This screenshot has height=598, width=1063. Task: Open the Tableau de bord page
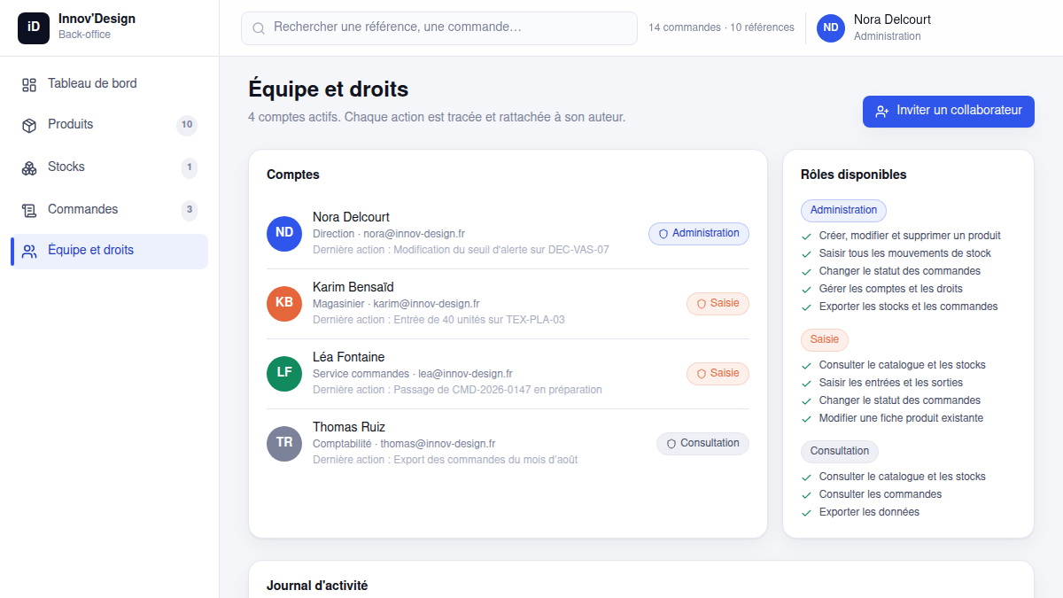coord(109,84)
